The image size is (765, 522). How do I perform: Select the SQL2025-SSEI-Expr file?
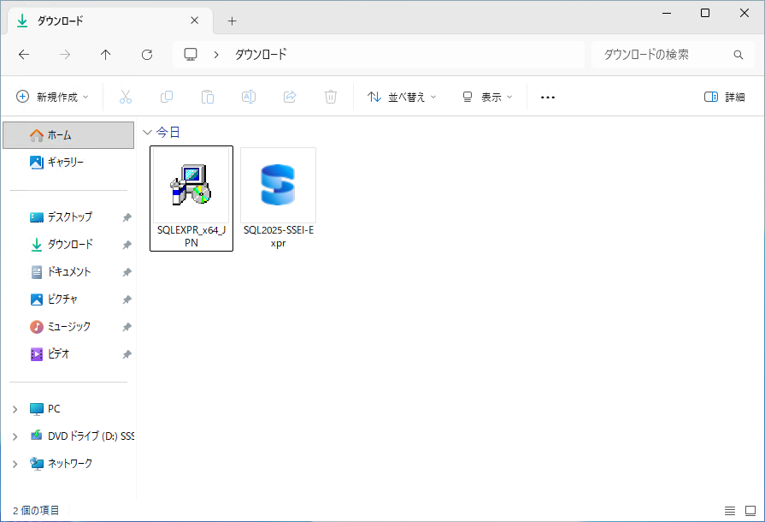pyautogui.click(x=278, y=199)
